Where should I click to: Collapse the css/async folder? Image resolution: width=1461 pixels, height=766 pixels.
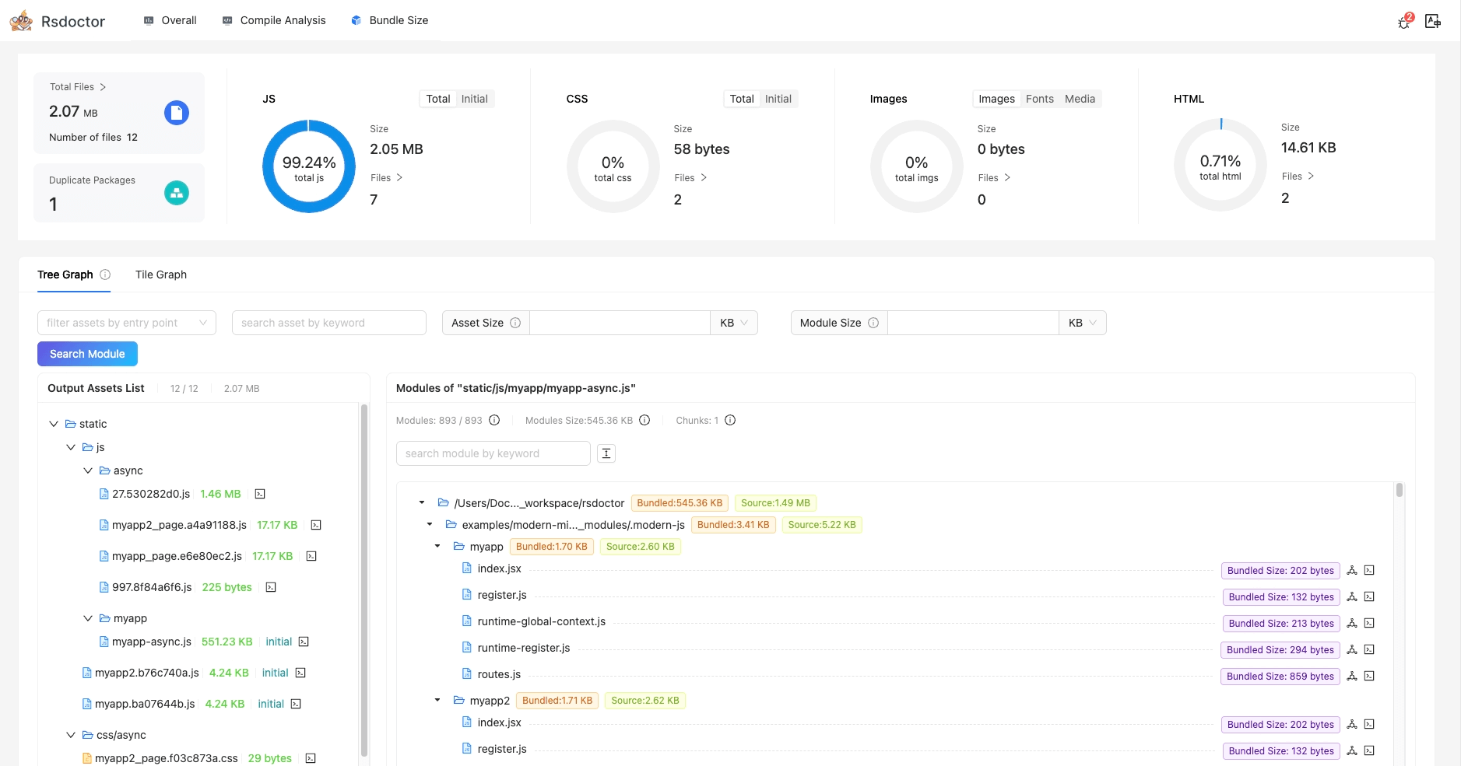click(71, 735)
